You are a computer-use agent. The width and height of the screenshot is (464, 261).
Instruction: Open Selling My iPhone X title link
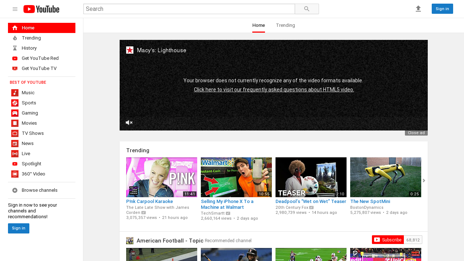click(227, 204)
